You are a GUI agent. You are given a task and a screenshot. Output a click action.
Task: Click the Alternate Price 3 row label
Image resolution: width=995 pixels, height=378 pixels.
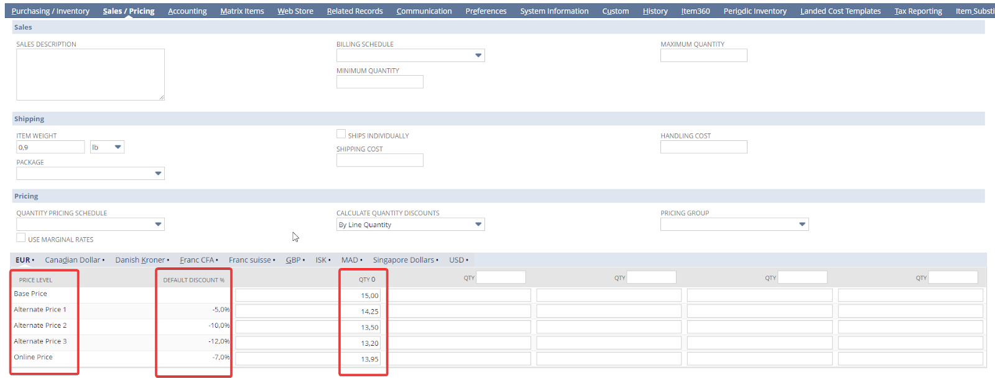pyautogui.click(x=40, y=341)
